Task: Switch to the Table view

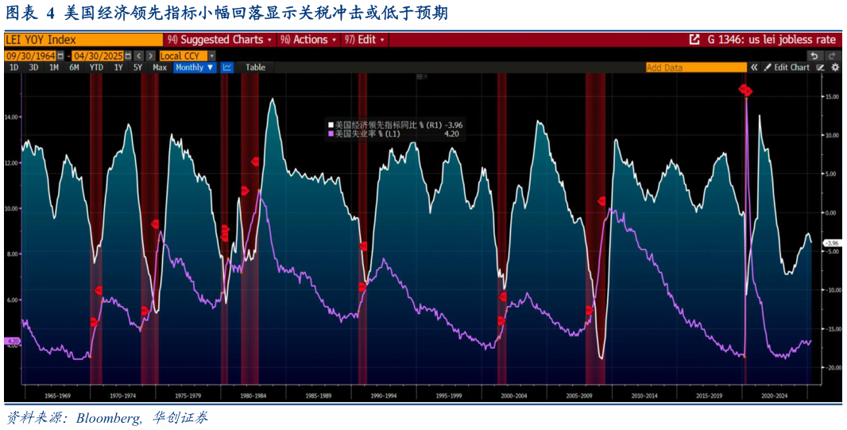Action: [x=255, y=68]
